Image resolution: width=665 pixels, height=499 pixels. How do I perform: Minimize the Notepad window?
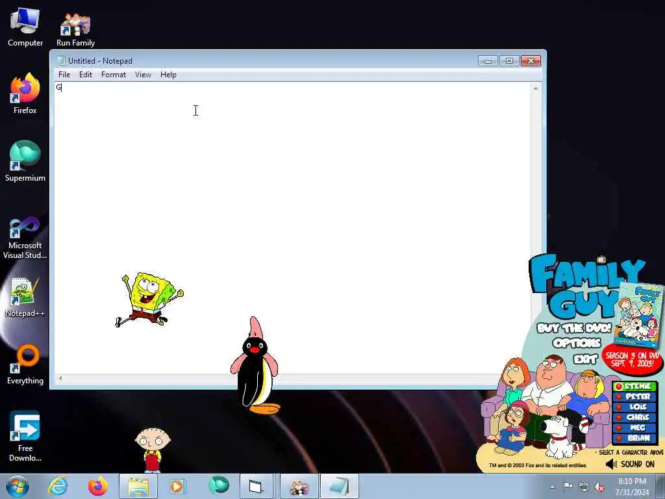pyautogui.click(x=488, y=61)
